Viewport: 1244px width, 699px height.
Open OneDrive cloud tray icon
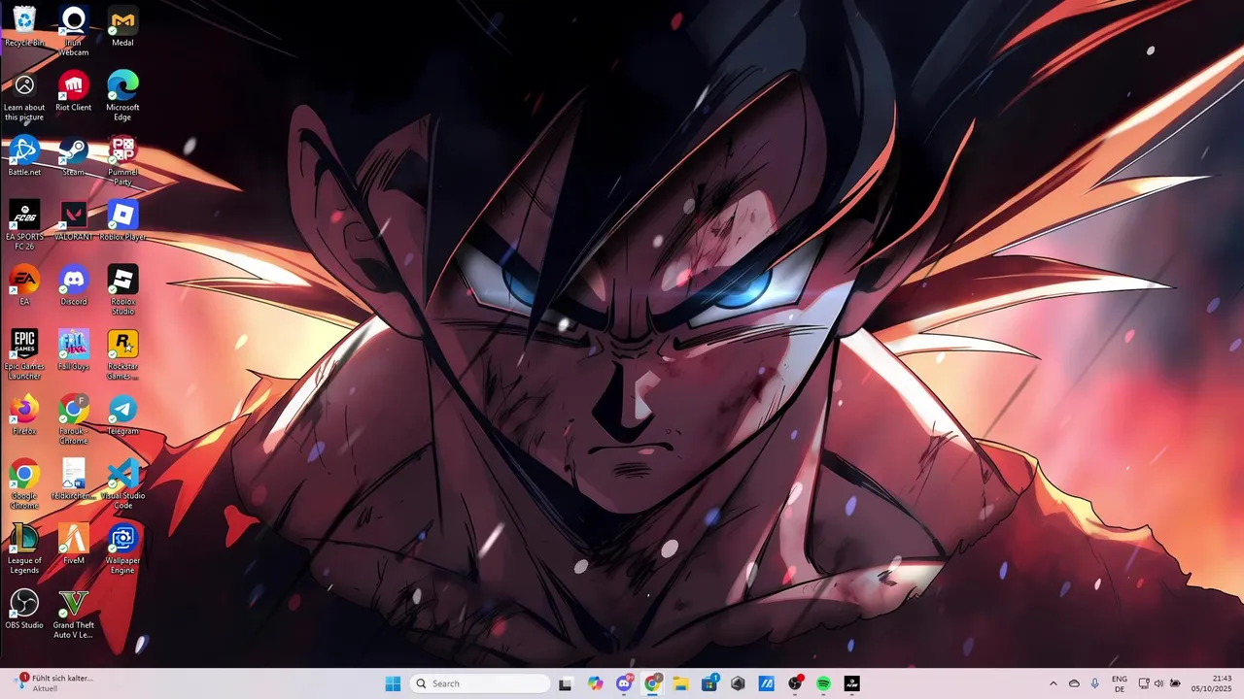(x=1074, y=683)
